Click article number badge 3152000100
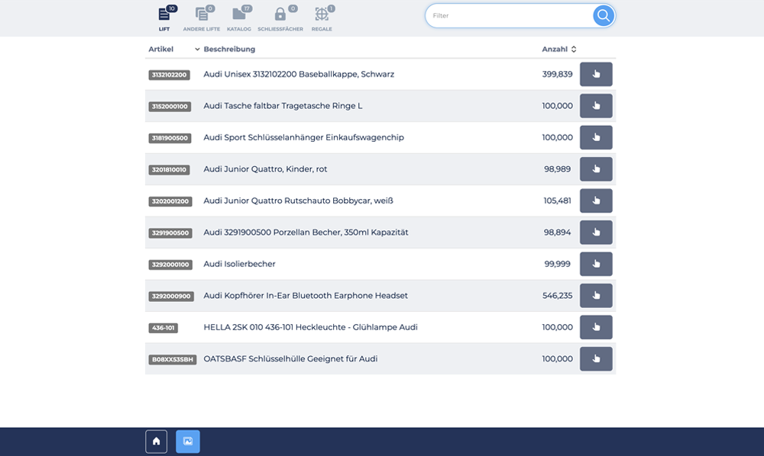764x456 pixels. (170, 107)
